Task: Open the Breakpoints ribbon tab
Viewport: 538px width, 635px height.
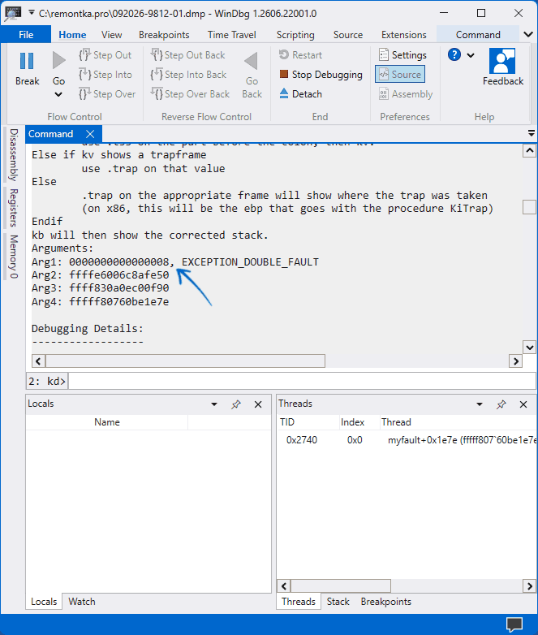Action: [x=164, y=34]
